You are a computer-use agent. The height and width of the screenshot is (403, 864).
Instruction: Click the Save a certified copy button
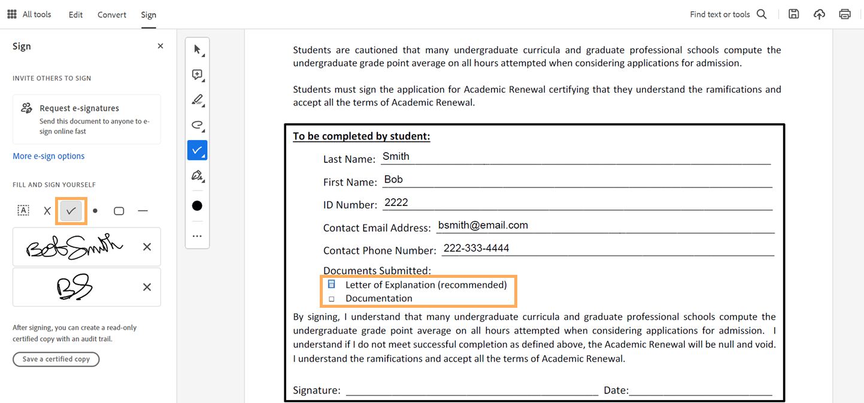click(x=56, y=359)
